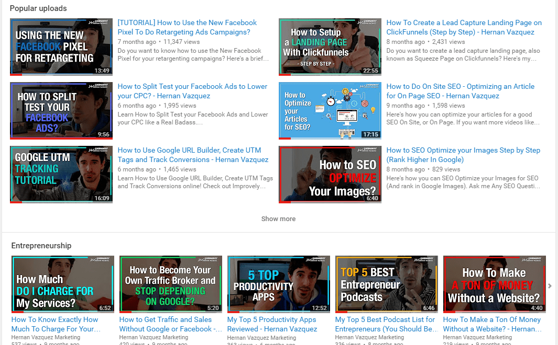Open 'How to Use Google URL Builder' title link
The width and height of the screenshot is (558, 345).
[x=193, y=155]
